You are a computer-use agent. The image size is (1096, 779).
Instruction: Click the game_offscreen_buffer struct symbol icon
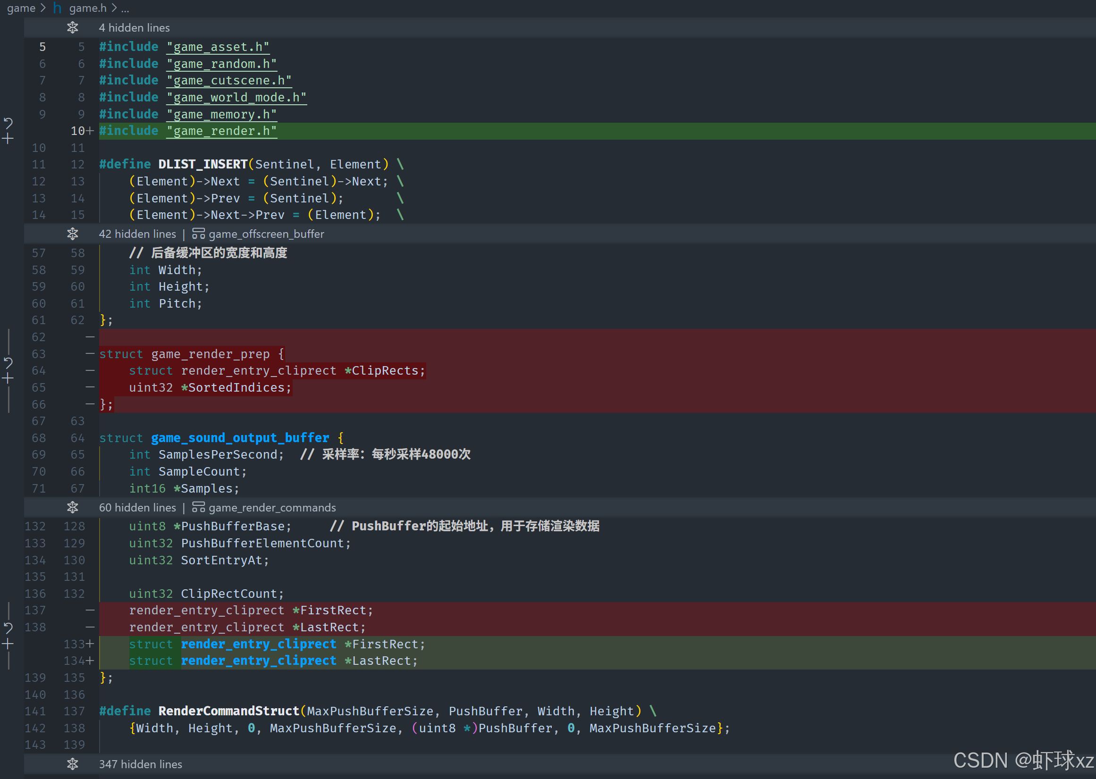pos(198,234)
